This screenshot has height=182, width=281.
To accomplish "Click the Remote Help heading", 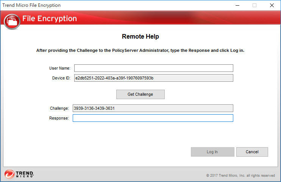I will [140, 37].
